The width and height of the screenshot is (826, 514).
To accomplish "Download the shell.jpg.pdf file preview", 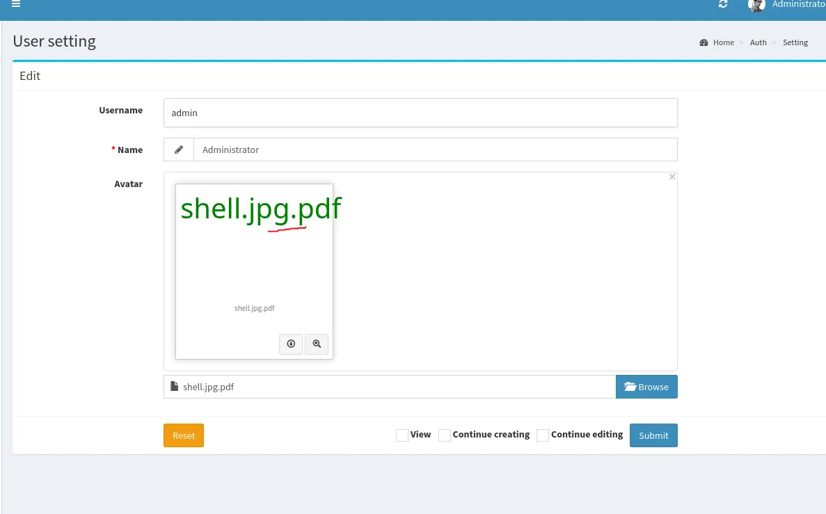I will [291, 344].
